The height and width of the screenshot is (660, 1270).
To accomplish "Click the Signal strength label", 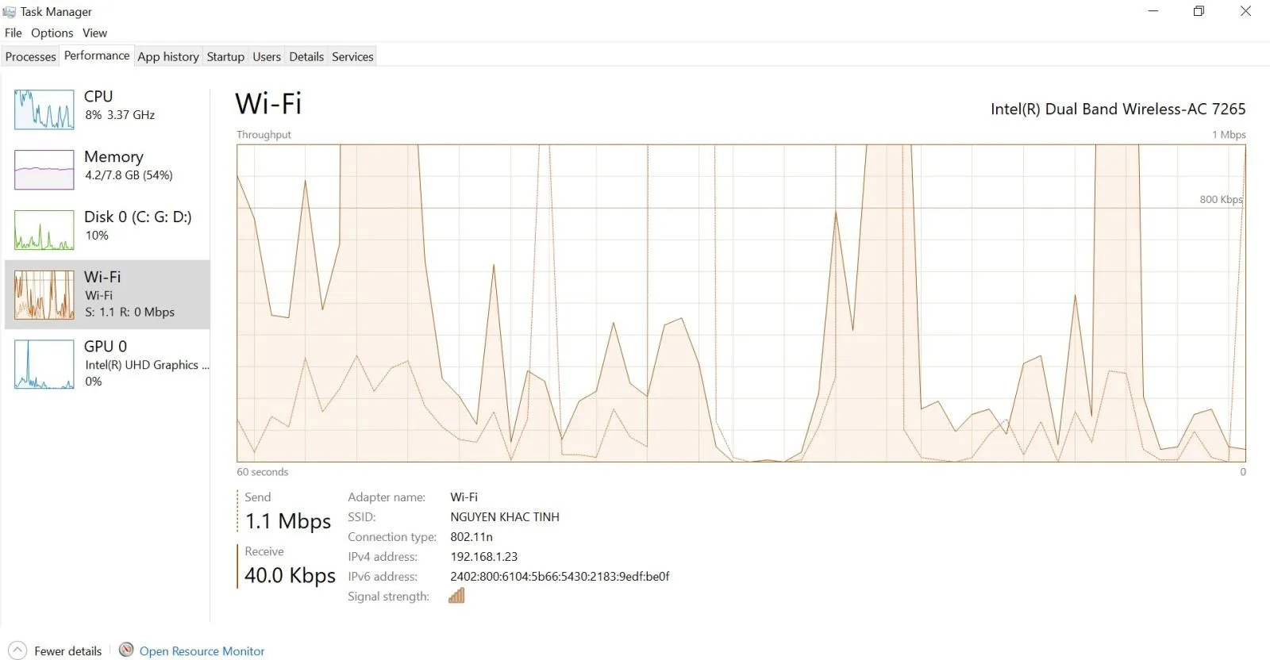I will (x=388, y=597).
